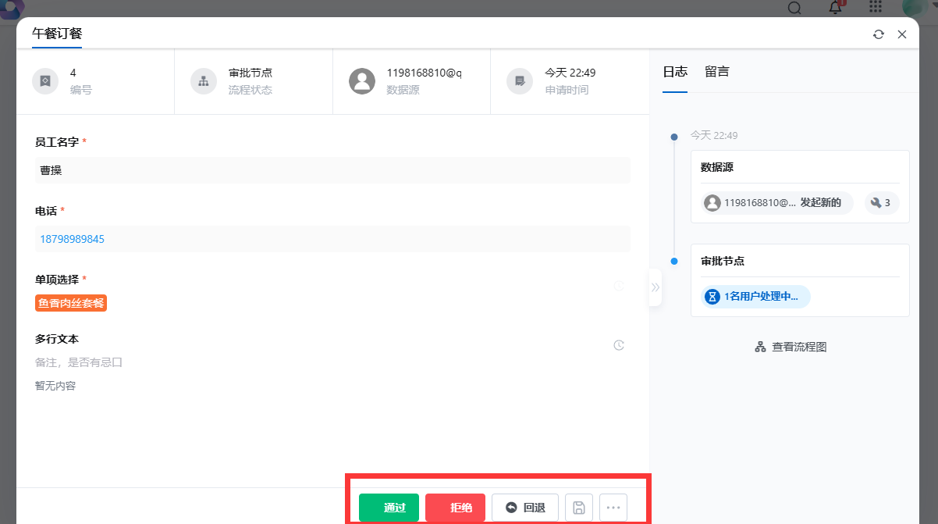Image resolution: width=938 pixels, height=524 pixels.
Task: Click the 申请时间 message icon in header
Action: tap(519, 80)
